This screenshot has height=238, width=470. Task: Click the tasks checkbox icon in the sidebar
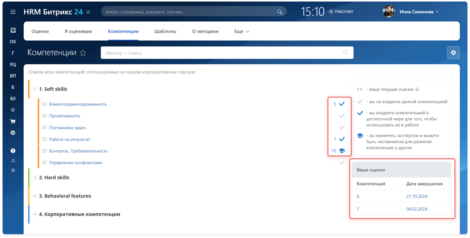click(13, 30)
